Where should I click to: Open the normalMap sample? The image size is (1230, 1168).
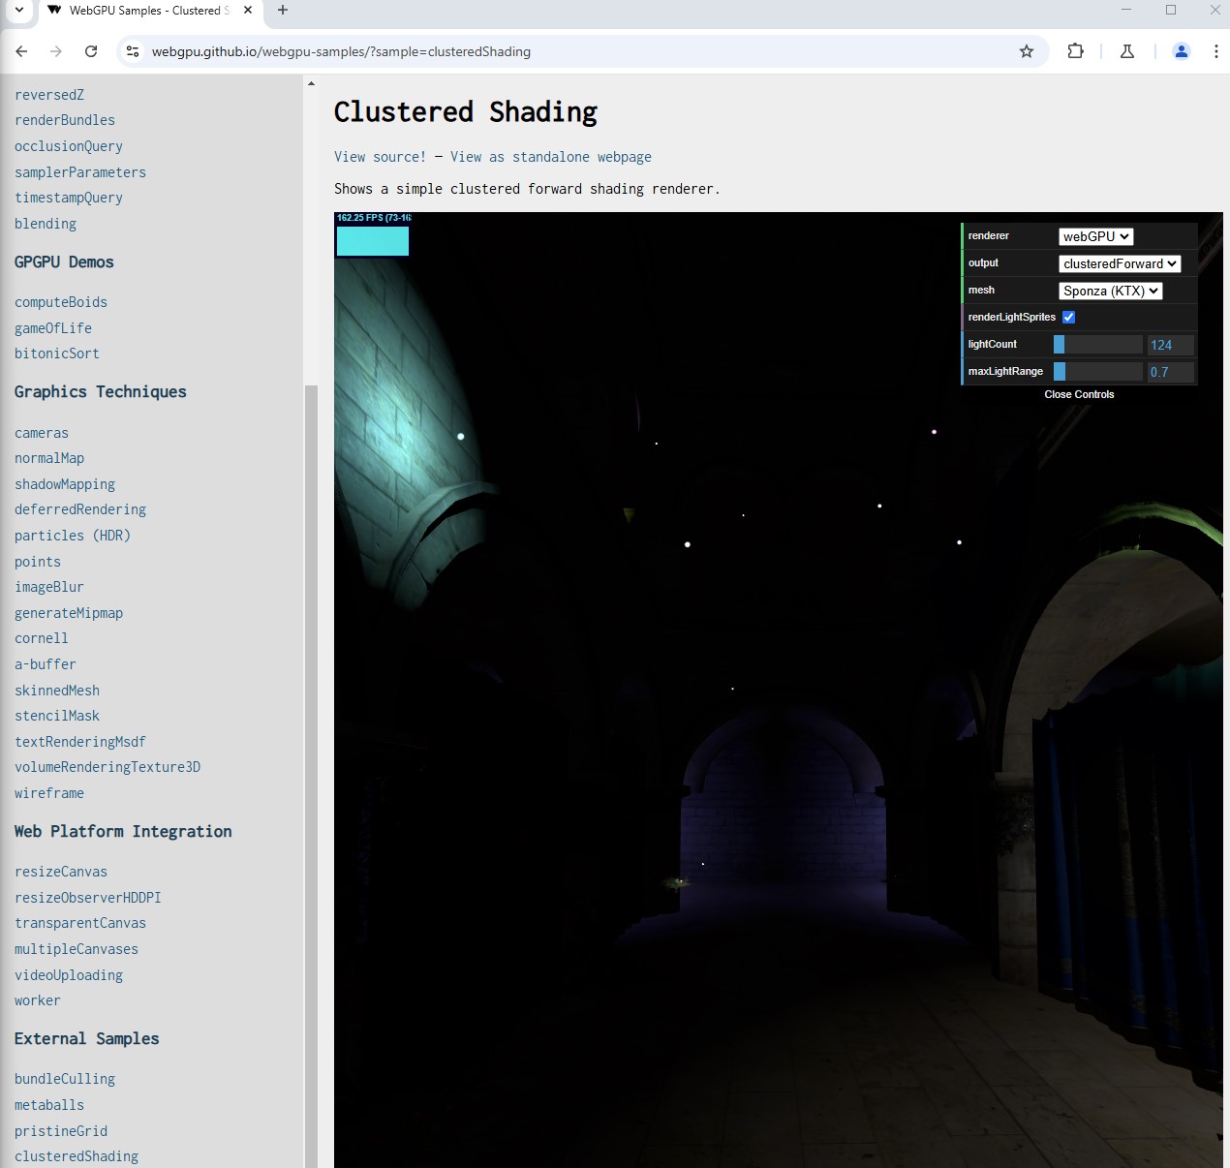point(49,458)
